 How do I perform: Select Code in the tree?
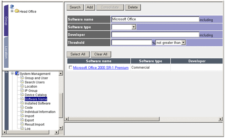29,107
